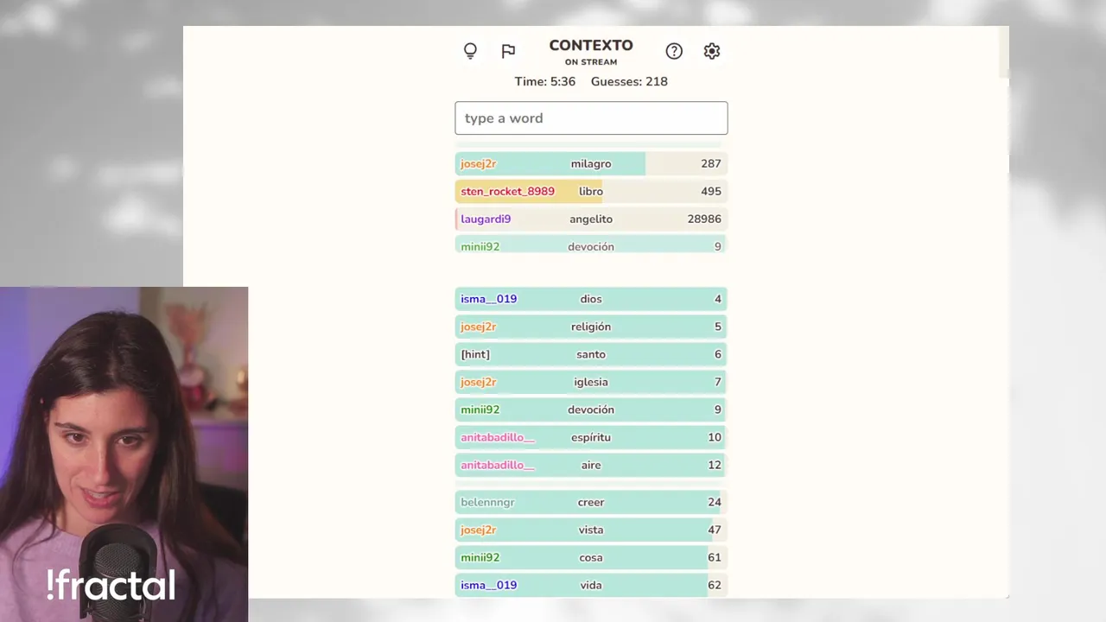1106x622 pixels.
Task: Click the 'dios' row ranked 4
Action: point(591,299)
